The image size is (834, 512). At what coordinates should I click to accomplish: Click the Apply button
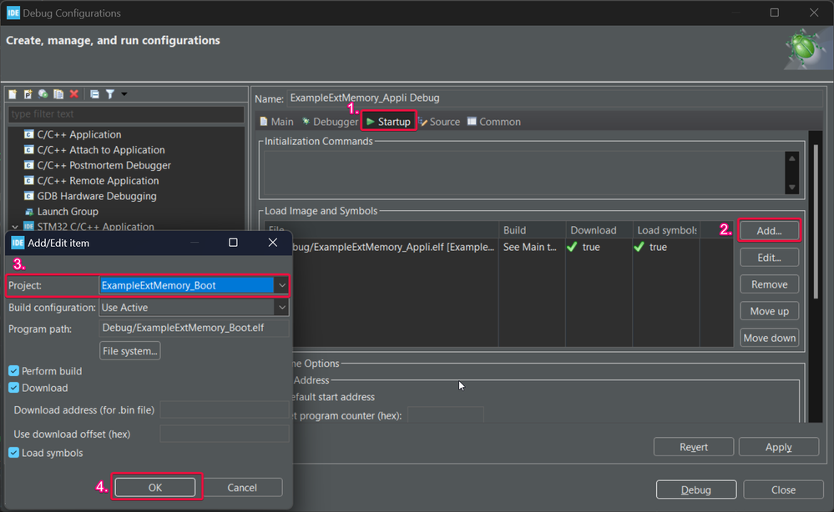click(x=779, y=447)
